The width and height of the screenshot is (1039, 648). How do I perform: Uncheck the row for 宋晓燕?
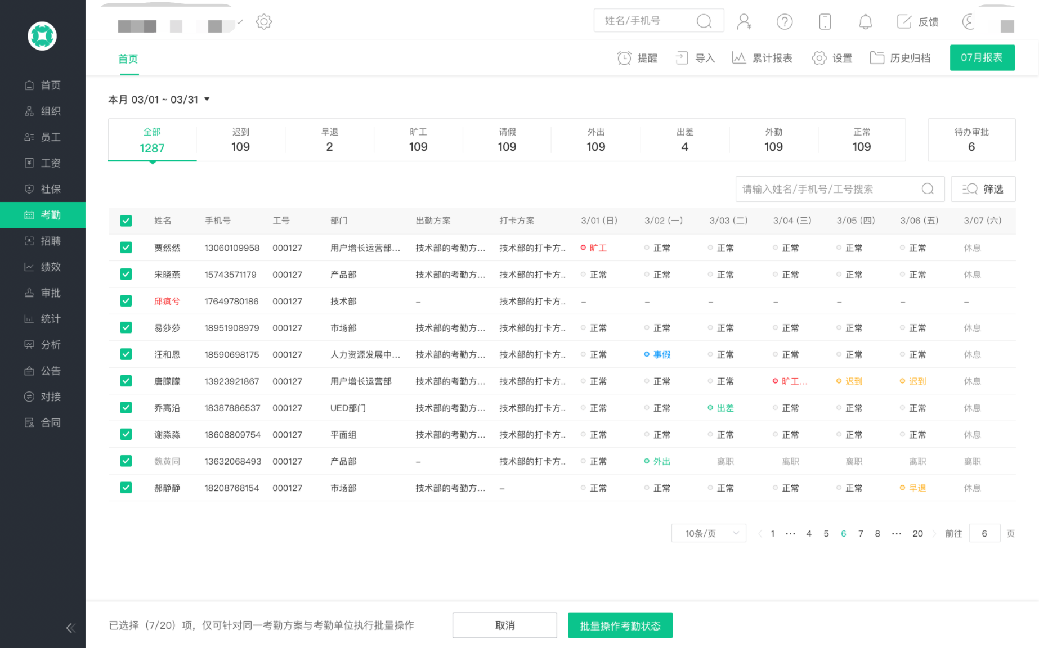click(126, 274)
